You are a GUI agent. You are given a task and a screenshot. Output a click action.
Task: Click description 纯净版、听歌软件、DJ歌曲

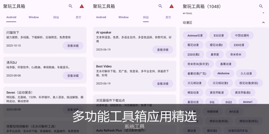38,67
